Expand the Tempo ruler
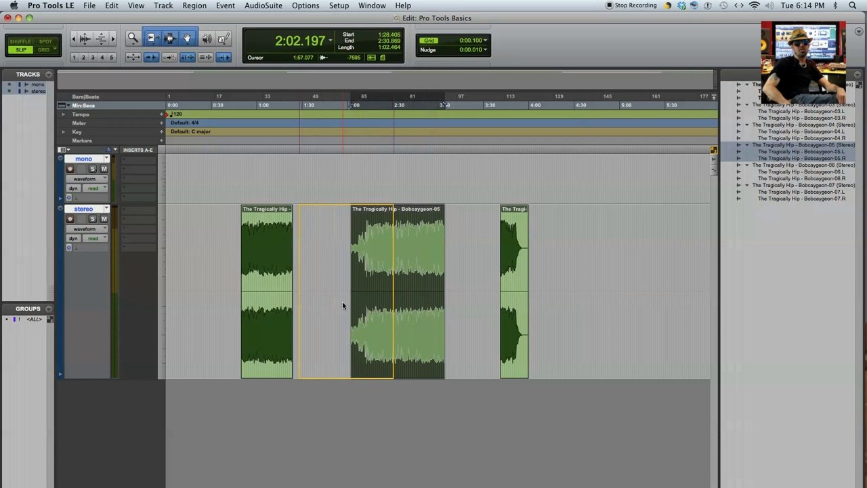The width and height of the screenshot is (867, 488). point(63,114)
